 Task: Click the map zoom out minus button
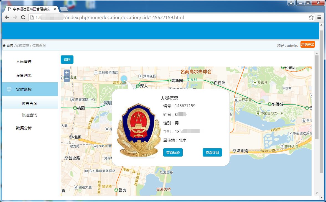(67, 79)
